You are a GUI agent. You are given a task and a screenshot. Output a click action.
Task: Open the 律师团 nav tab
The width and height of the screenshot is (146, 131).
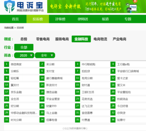click(x=83, y=19)
